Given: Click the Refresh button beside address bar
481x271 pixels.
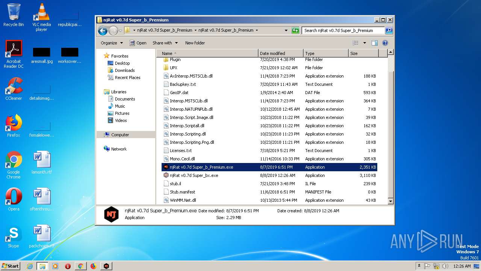Looking at the screenshot, I should point(295,30).
